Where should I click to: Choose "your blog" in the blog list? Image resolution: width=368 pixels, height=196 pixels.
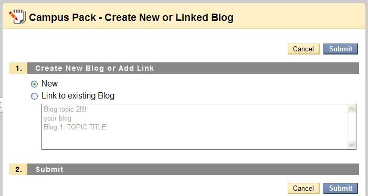[58, 118]
